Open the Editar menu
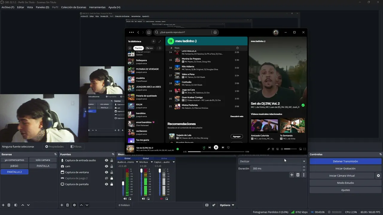 click(x=21, y=7)
